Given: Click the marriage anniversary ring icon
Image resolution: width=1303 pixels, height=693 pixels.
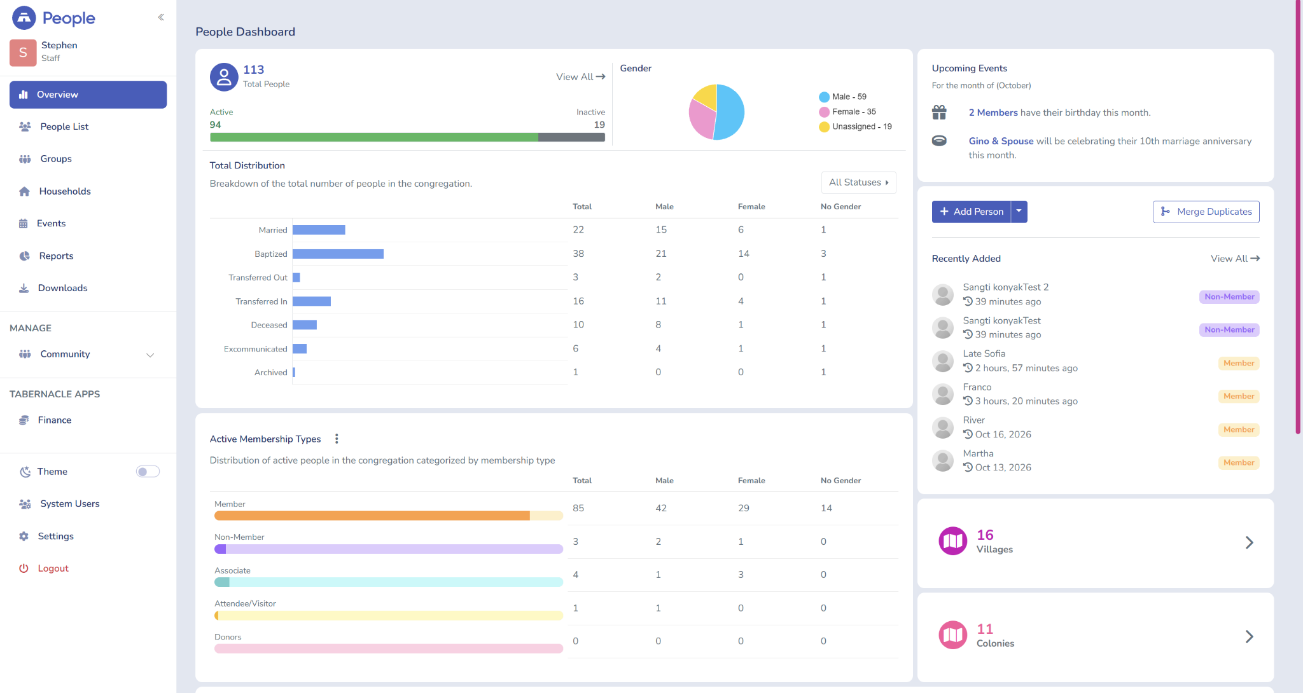Looking at the screenshot, I should [939, 141].
